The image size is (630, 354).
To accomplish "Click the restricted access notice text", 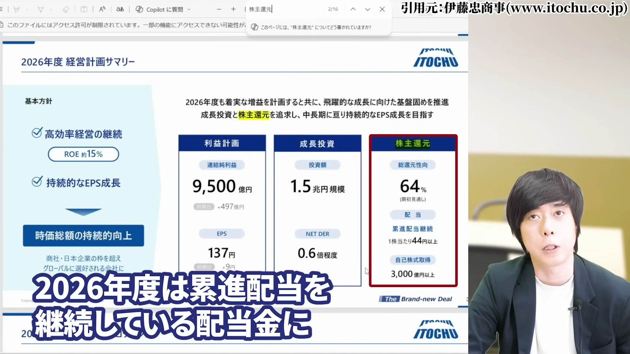I will click(126, 25).
